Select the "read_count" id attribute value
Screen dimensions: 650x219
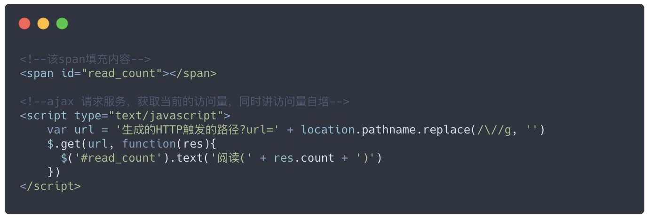point(122,73)
